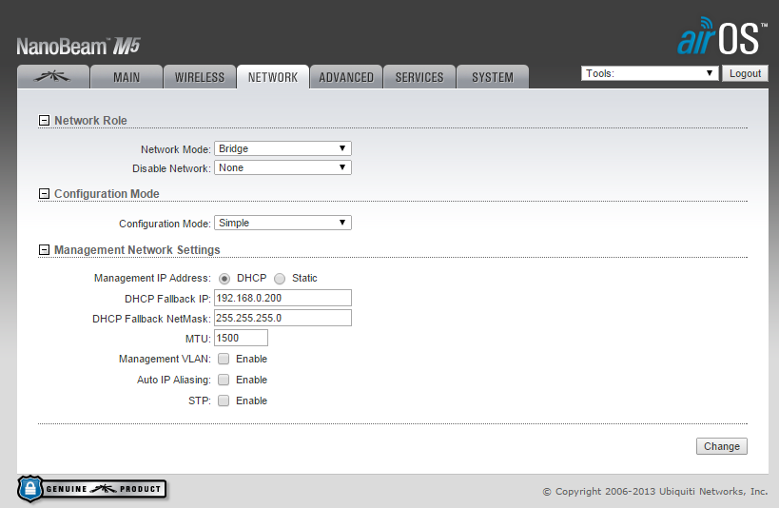This screenshot has width=779, height=508.
Task: Enable the Management VLAN checkbox
Action: coord(224,359)
